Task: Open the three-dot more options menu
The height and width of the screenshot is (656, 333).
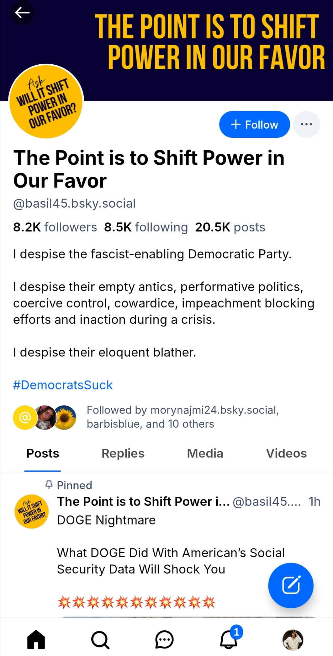Action: point(306,124)
